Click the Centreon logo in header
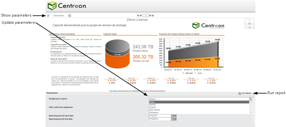The image size is (286, 127). coord(67,6)
